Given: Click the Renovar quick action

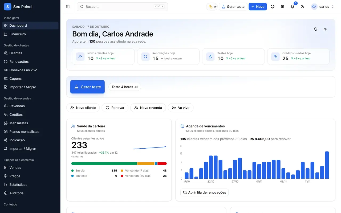Looking at the screenshot, I should (x=115, y=108).
